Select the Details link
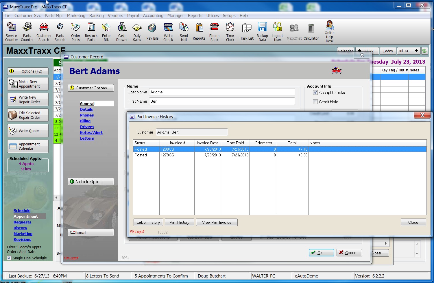 [86, 109]
